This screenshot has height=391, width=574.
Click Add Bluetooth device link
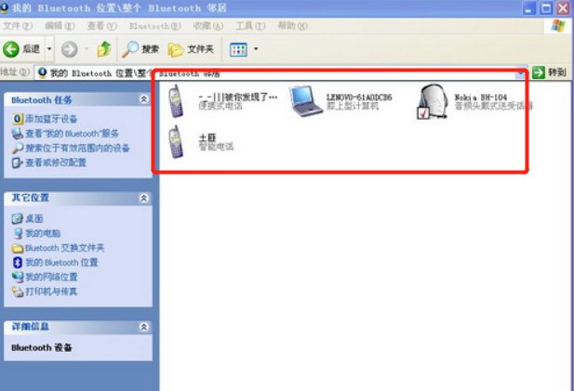click(51, 119)
